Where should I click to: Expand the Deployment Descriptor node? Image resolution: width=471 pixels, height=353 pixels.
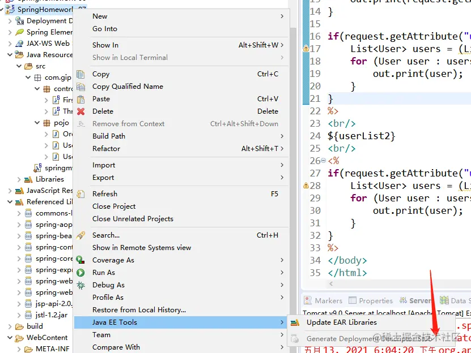tap(10, 21)
